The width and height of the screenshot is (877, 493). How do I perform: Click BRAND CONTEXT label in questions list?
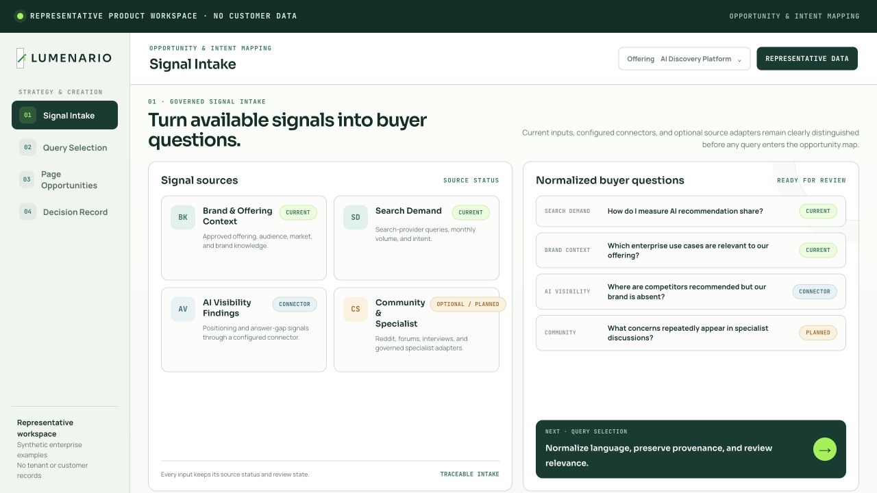pos(567,250)
